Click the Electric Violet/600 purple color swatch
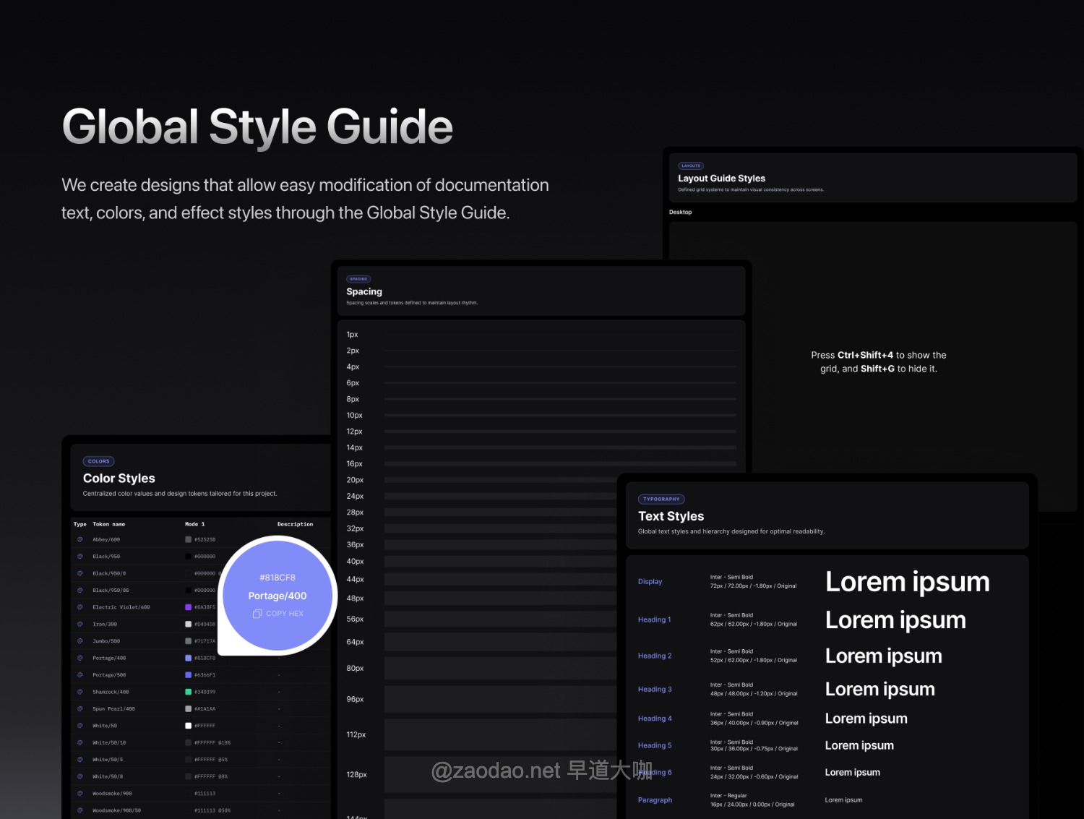The height and width of the screenshot is (819, 1084). (189, 607)
